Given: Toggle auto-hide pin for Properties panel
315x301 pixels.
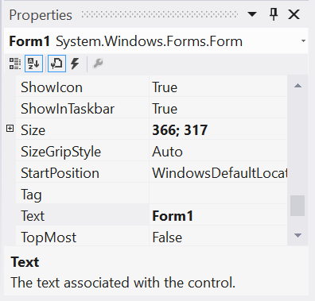Looking at the screenshot, I should pyautogui.click(x=274, y=14).
